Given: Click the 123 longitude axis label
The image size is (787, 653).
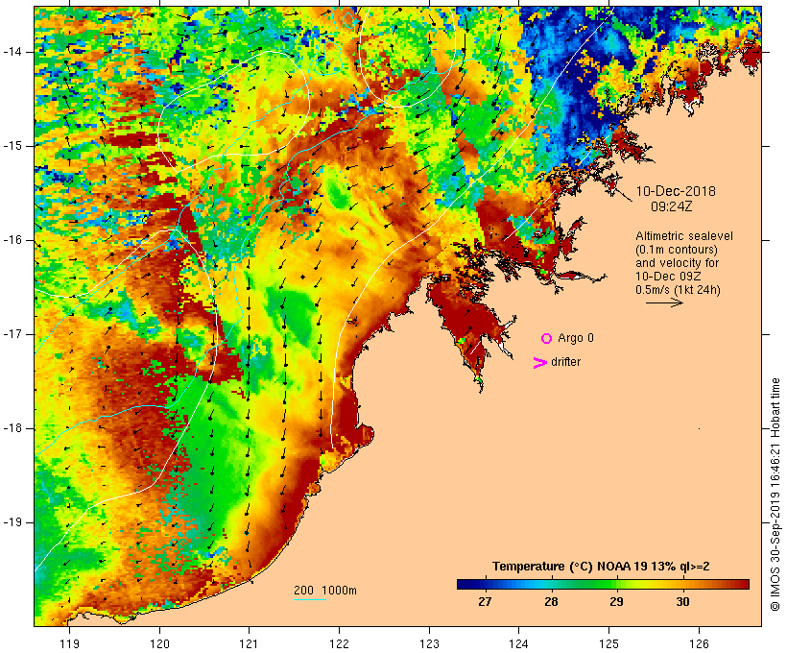Looking at the screenshot, I should pyautogui.click(x=429, y=644).
